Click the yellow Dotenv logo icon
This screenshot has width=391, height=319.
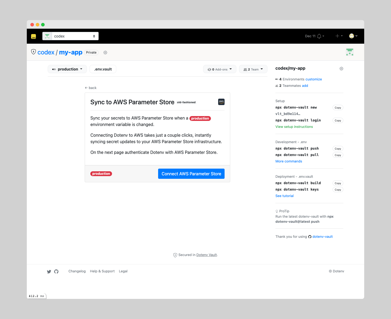pyautogui.click(x=33, y=36)
